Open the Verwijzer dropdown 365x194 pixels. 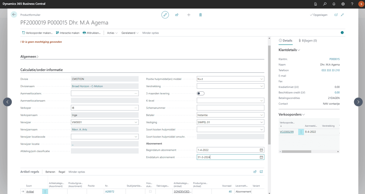click(x=136, y=122)
